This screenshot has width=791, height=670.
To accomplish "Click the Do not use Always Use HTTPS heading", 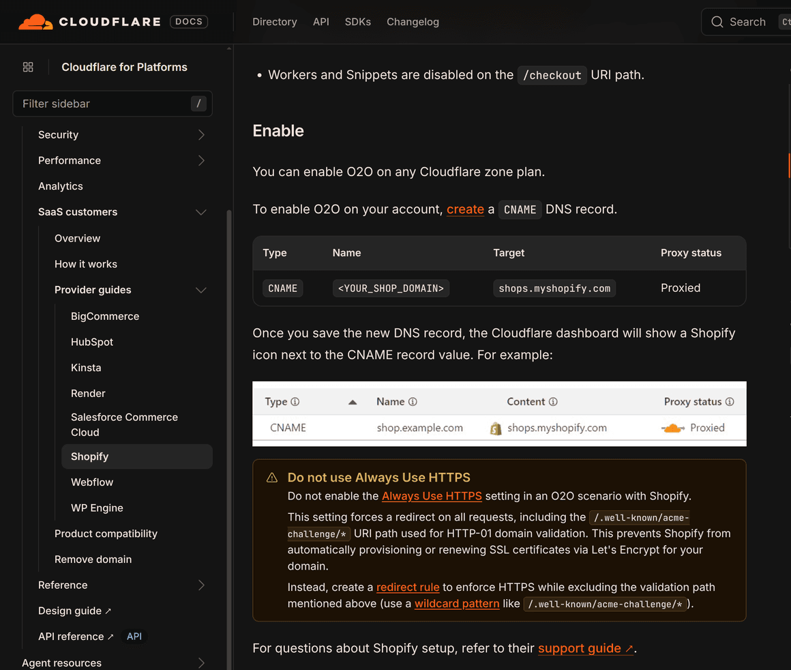I will [379, 478].
